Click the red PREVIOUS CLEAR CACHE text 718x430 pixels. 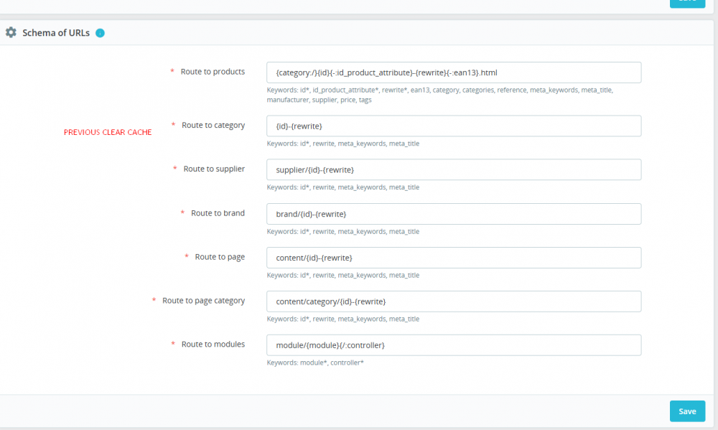click(108, 132)
